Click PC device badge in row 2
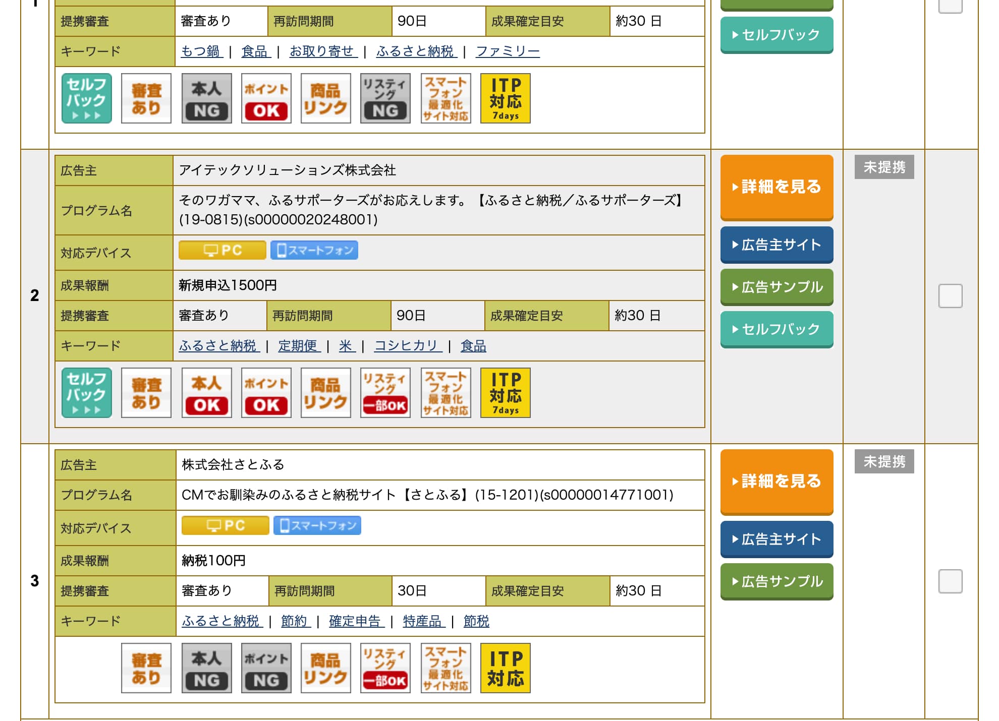Viewport: 999px width, 721px height. coord(222,250)
